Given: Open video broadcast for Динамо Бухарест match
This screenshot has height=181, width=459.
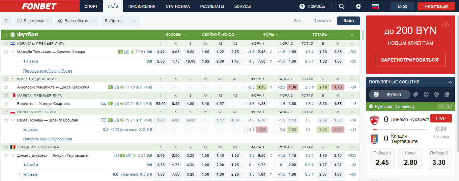Looking at the screenshot, I should (116, 155).
